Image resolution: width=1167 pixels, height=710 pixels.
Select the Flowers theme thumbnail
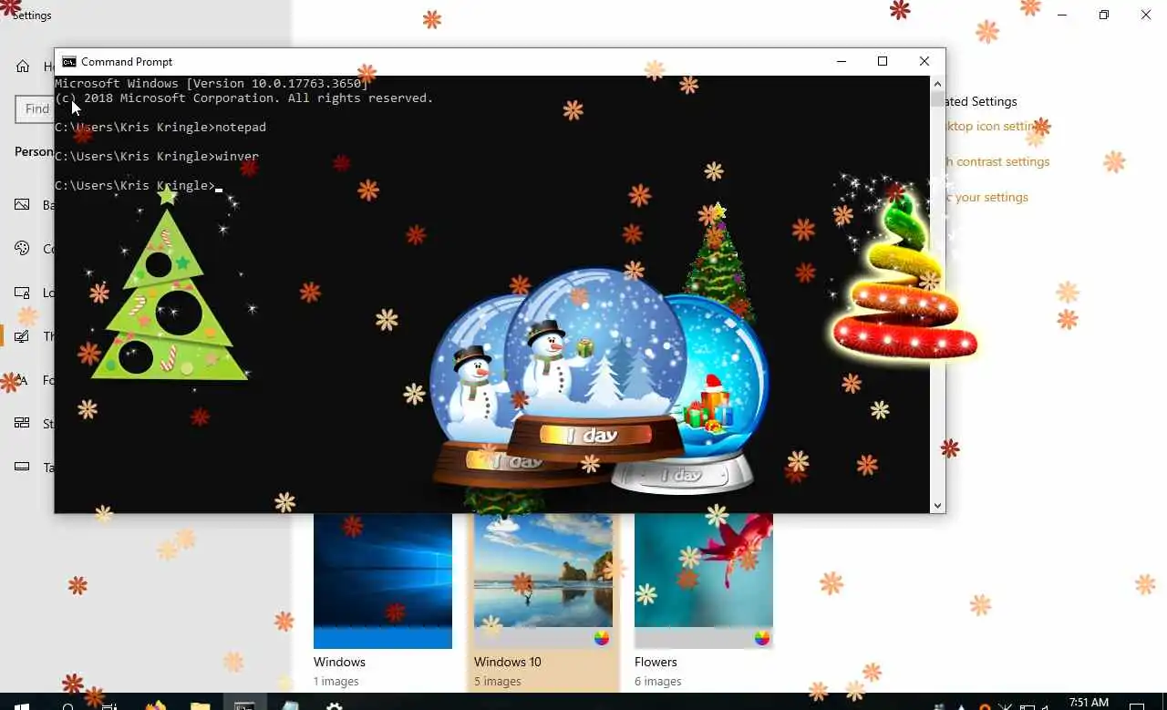[x=704, y=581]
